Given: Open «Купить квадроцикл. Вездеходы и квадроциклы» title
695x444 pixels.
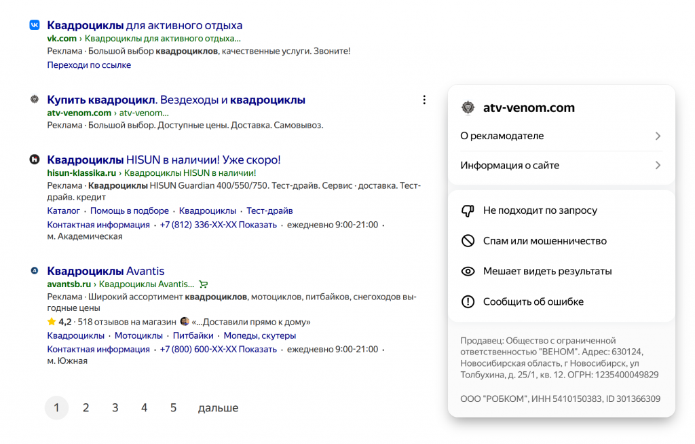Looking at the screenshot, I should click(176, 100).
